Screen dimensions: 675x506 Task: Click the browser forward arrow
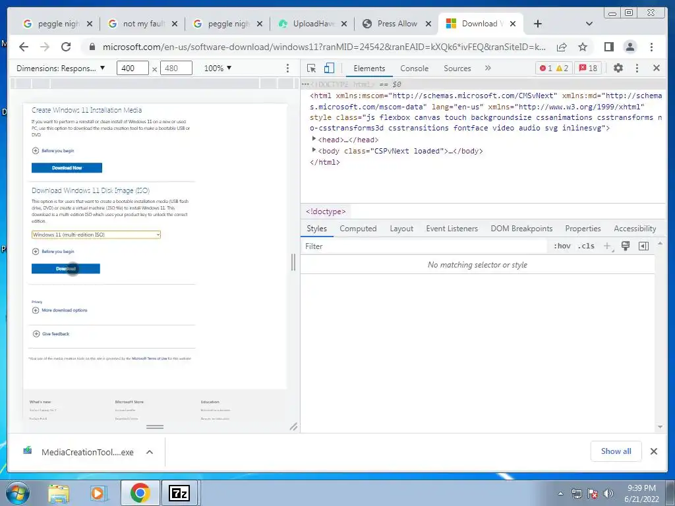click(x=45, y=47)
